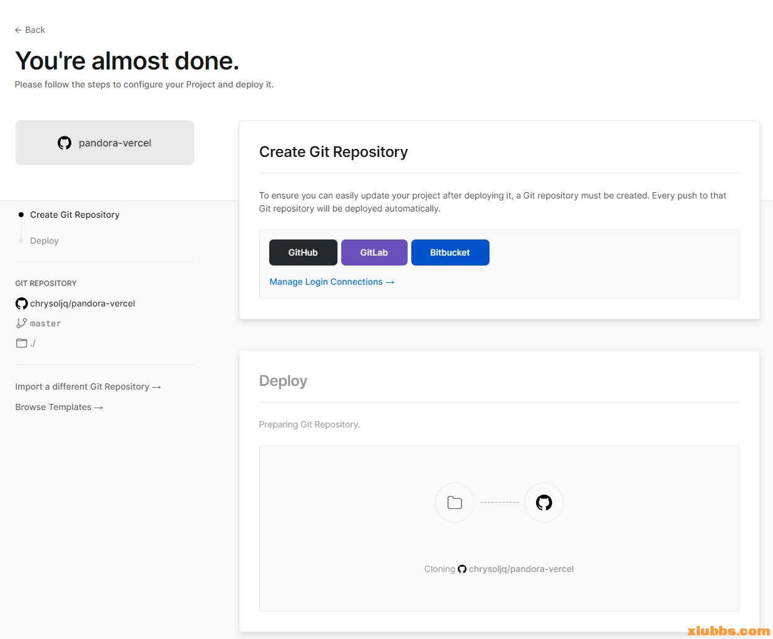Click the master branch icon
The image size is (773, 639).
pos(22,323)
